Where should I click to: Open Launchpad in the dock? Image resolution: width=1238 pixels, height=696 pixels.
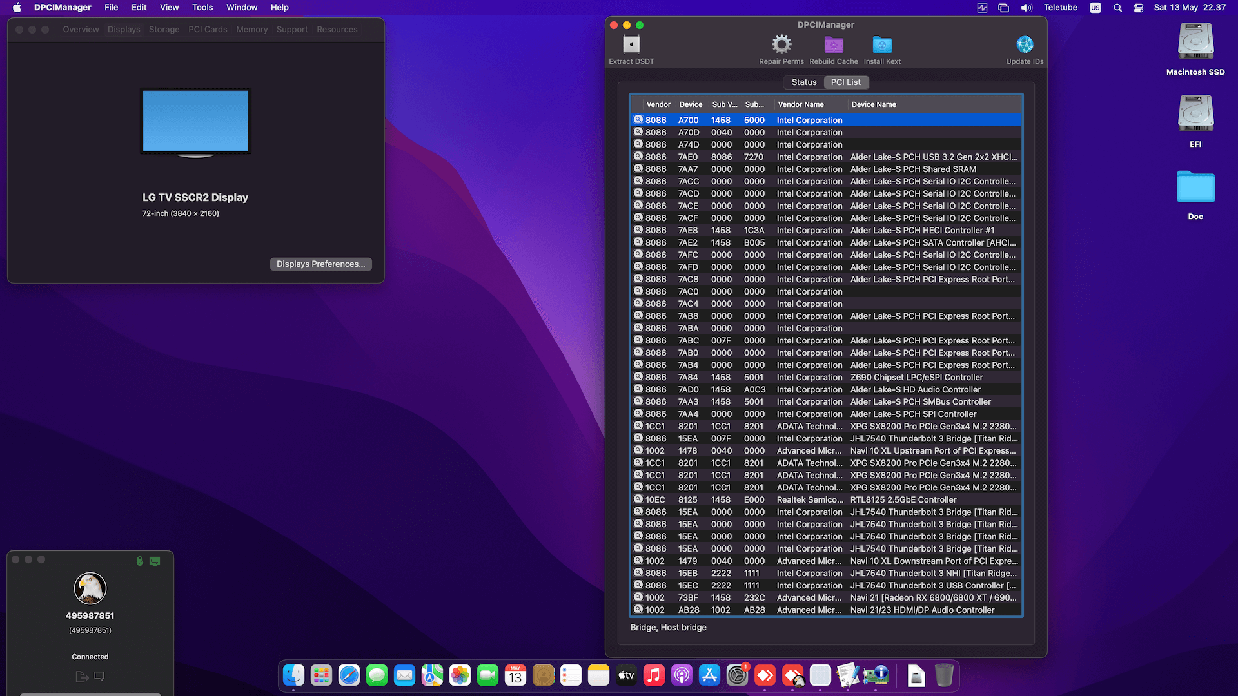point(321,675)
